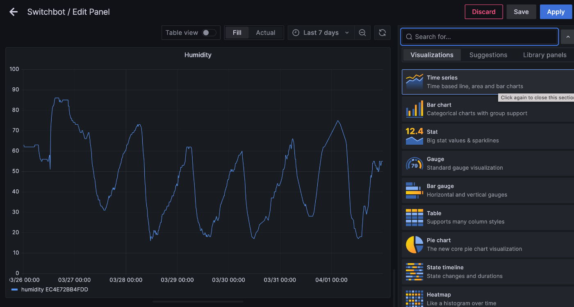Collapse the visualization picker with the chevron
Screen dimensions: 574x307
tap(567, 37)
